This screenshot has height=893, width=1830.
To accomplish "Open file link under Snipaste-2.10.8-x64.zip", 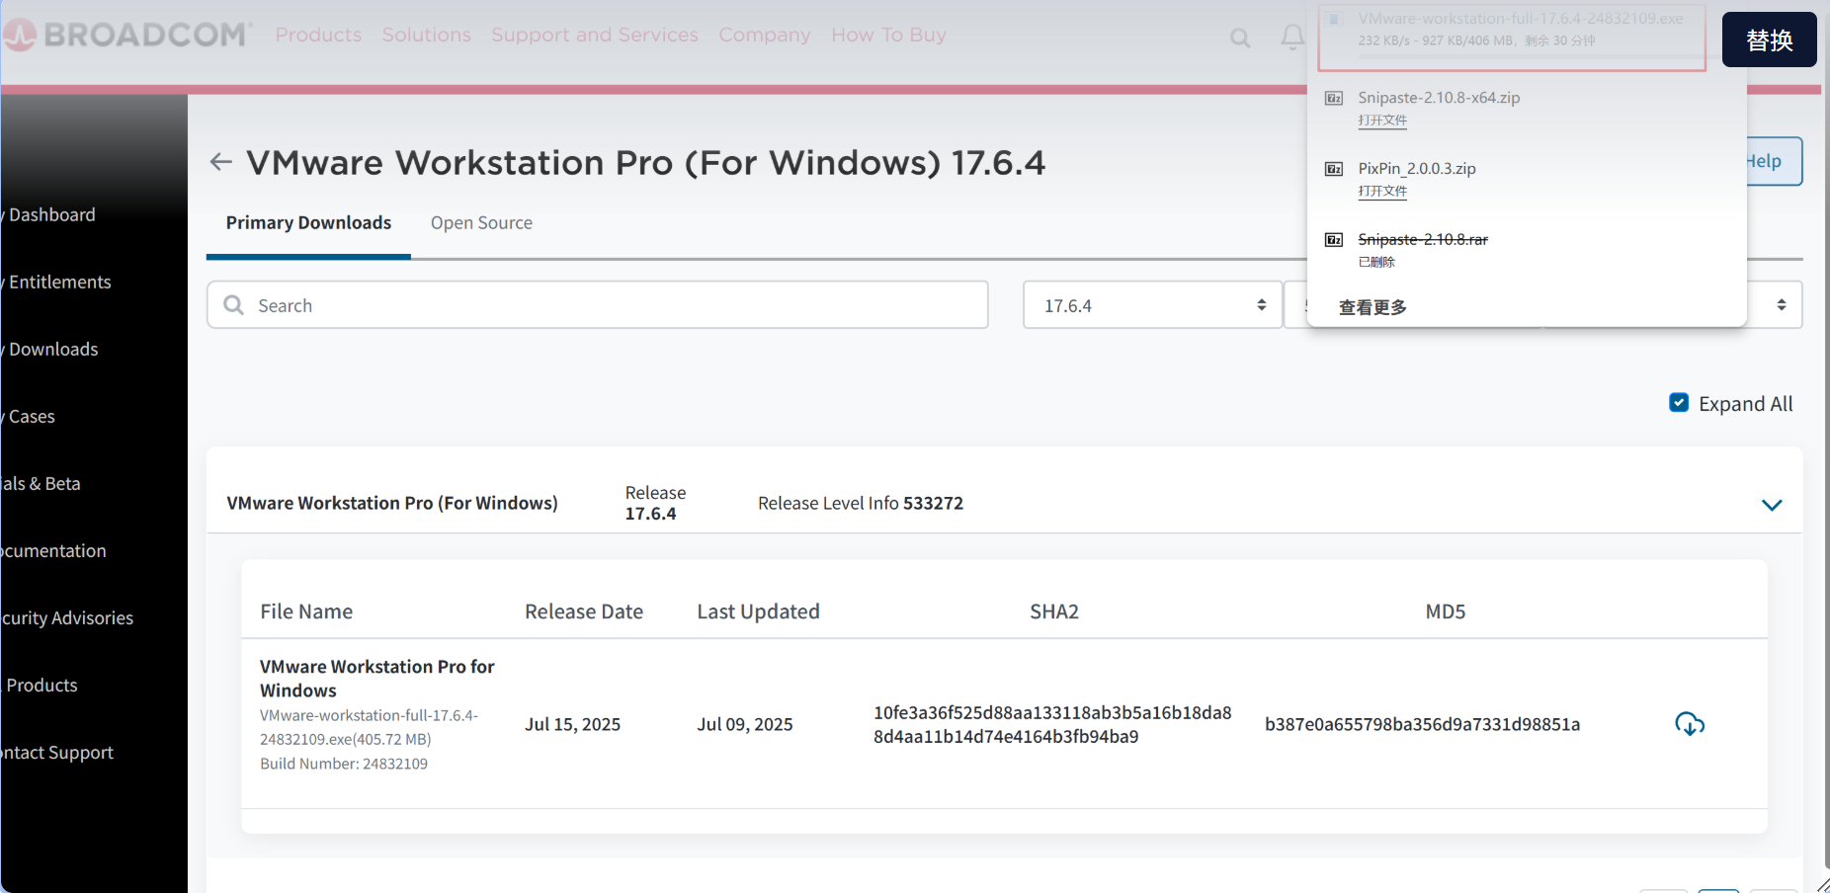I will [1381, 121].
